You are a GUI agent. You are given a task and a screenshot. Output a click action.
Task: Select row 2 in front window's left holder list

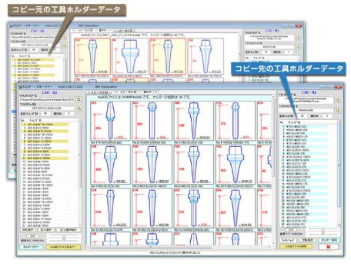[45, 128]
